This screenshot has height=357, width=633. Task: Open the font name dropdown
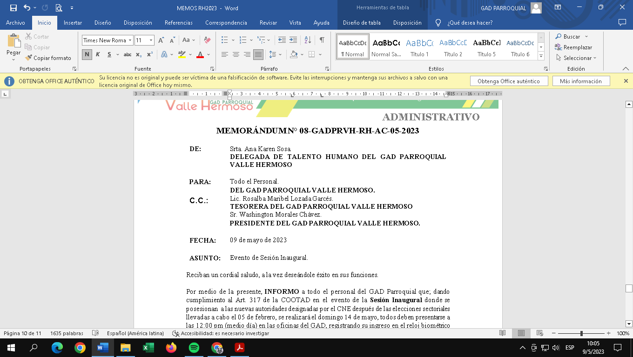point(130,40)
